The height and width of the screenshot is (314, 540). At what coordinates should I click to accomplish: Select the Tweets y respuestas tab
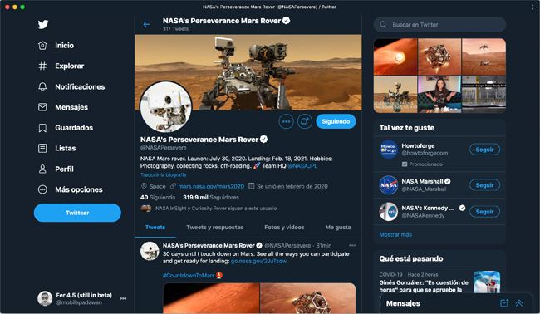215,228
